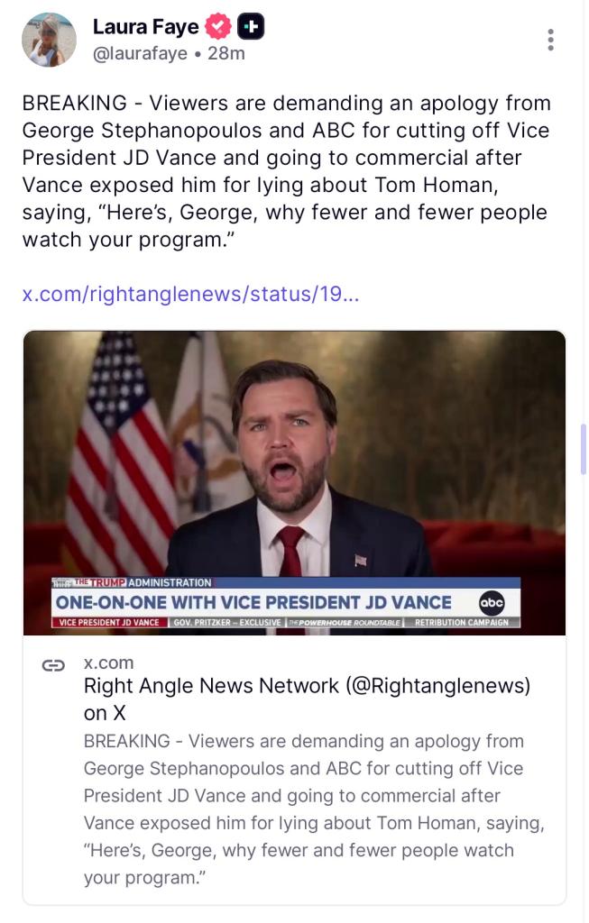Image resolution: width=589 pixels, height=923 pixels.
Task: Follow the x.com/rightanglenews status link
Action: 189,295
